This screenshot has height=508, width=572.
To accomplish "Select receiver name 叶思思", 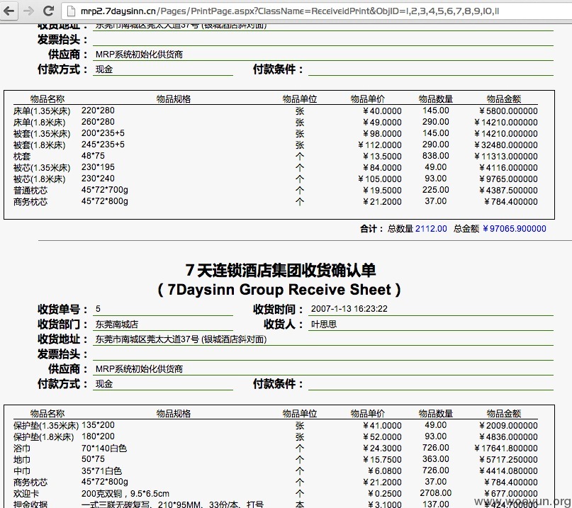I will pos(324,324).
